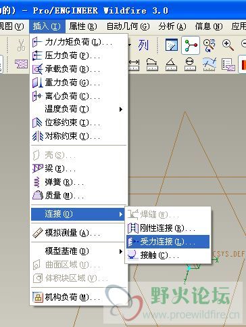Click the diameter measurement ruler icon

point(190,64)
